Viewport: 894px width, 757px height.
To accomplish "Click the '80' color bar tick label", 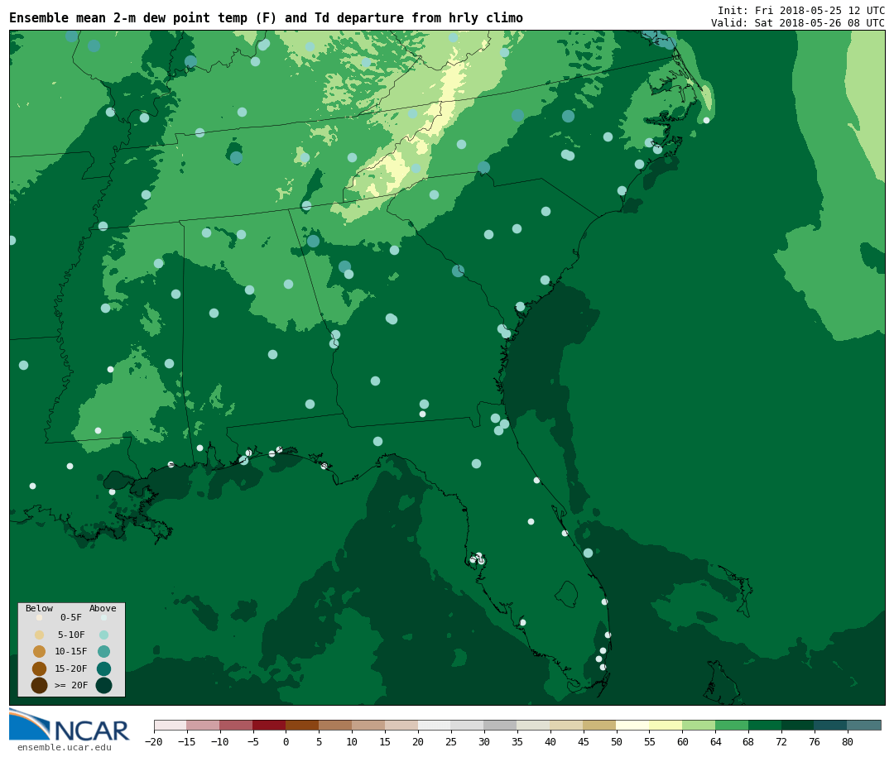I will [848, 741].
